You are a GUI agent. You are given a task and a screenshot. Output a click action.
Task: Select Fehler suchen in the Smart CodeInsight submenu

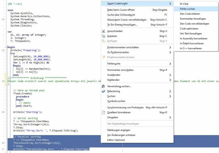(188, 9)
